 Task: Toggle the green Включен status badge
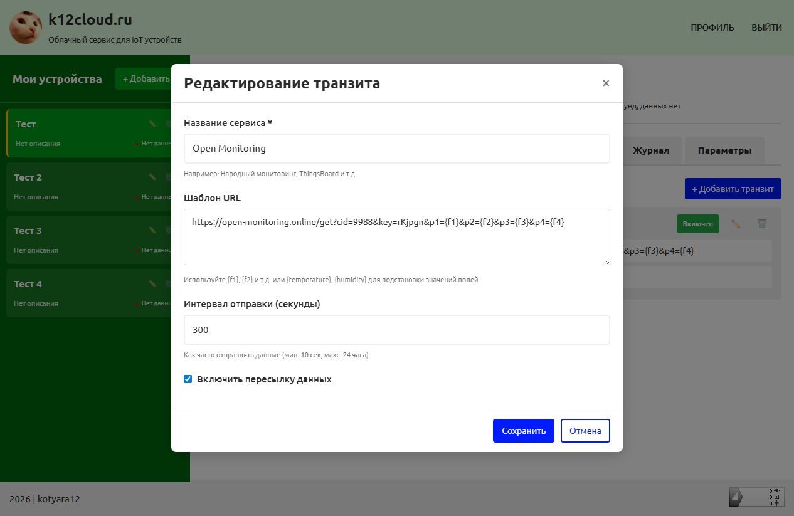tap(698, 224)
